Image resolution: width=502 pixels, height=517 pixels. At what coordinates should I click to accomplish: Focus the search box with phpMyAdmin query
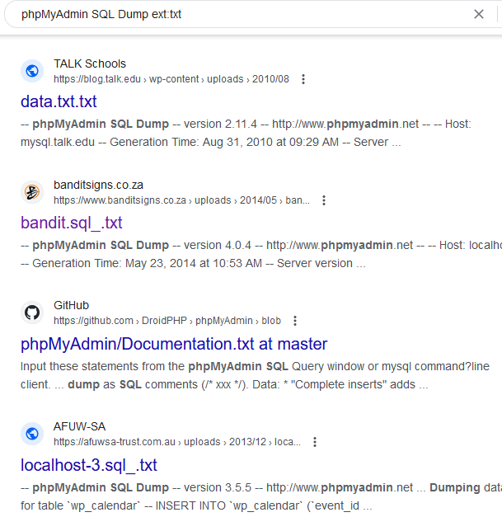click(x=231, y=14)
